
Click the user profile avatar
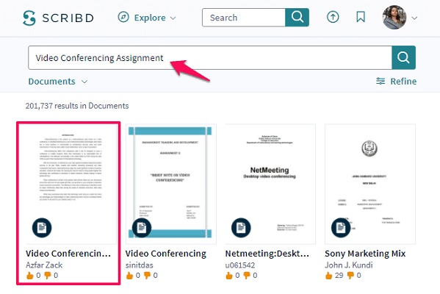coord(394,18)
